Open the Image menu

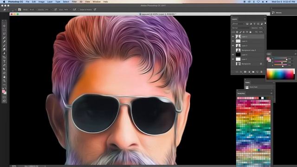(41, 1)
